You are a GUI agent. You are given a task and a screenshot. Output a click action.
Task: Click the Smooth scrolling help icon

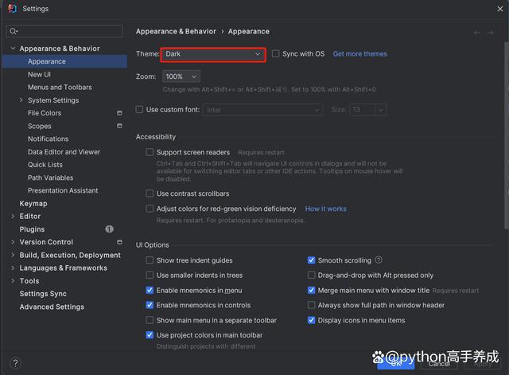click(379, 260)
